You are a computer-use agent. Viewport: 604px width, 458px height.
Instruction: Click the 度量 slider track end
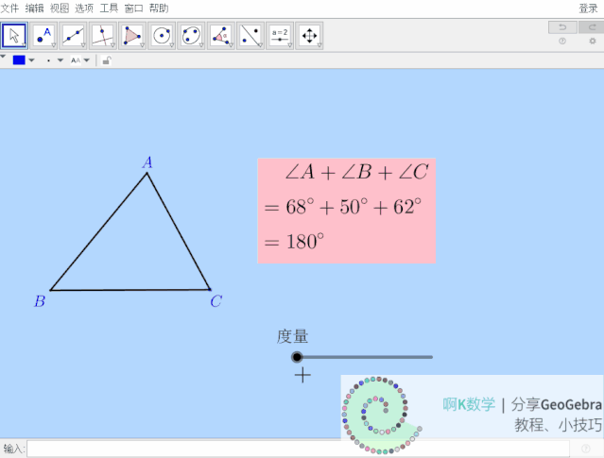(431, 357)
